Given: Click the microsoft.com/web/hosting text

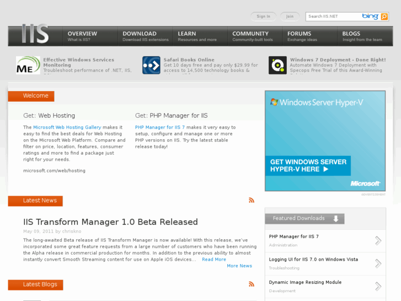Looking at the screenshot, I should [54, 171].
